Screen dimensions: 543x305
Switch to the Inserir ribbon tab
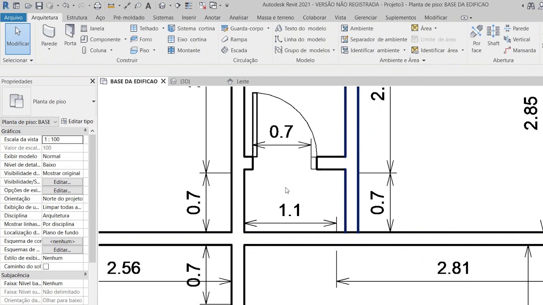(189, 17)
